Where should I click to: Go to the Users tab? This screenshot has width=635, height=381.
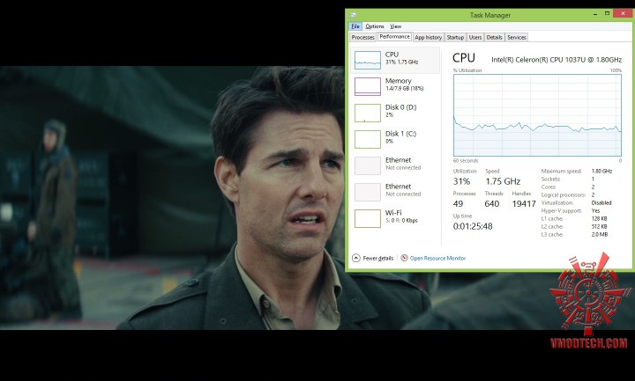pos(475,37)
